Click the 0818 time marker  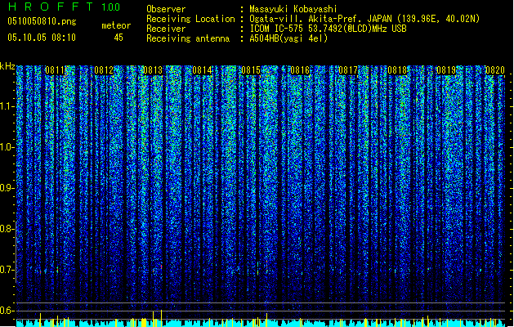[397, 70]
